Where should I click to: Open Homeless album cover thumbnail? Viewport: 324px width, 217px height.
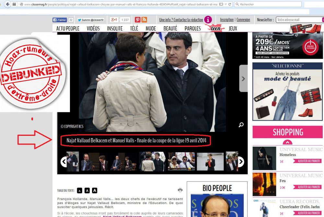click(264, 158)
